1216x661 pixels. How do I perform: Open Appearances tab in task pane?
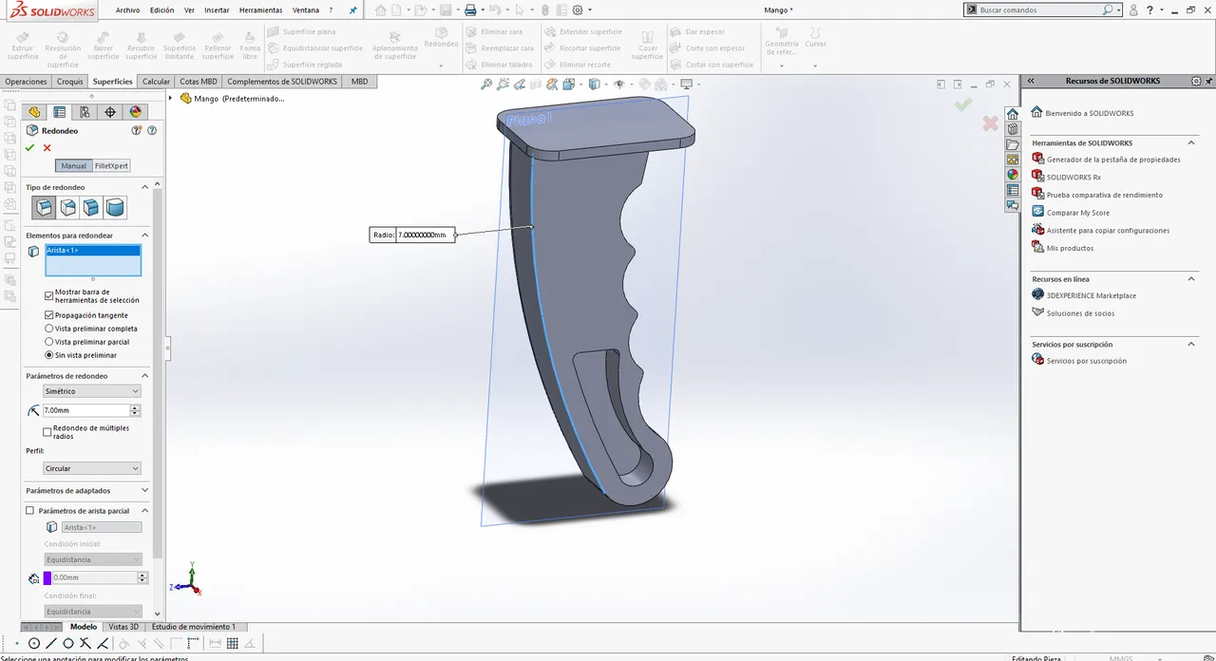pyautogui.click(x=1013, y=174)
